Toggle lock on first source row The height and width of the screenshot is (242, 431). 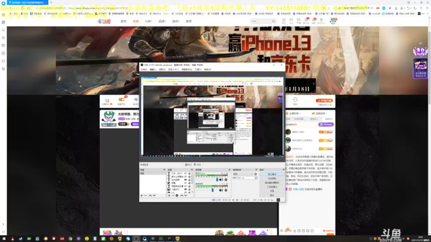coord(189,173)
